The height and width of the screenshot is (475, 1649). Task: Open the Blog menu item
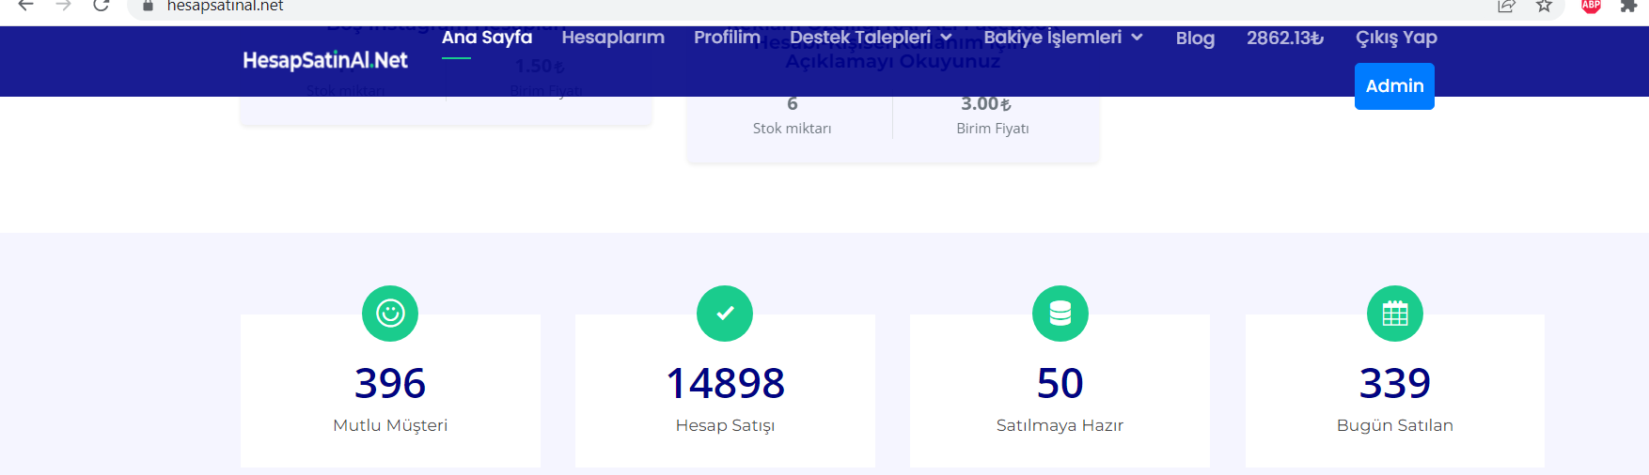[1195, 38]
